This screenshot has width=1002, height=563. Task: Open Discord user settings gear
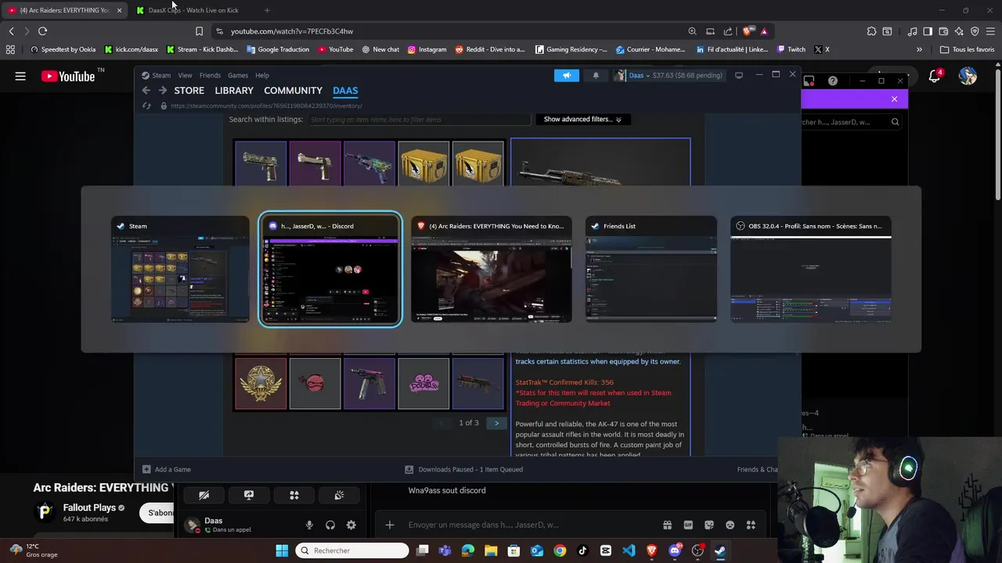coord(351,525)
